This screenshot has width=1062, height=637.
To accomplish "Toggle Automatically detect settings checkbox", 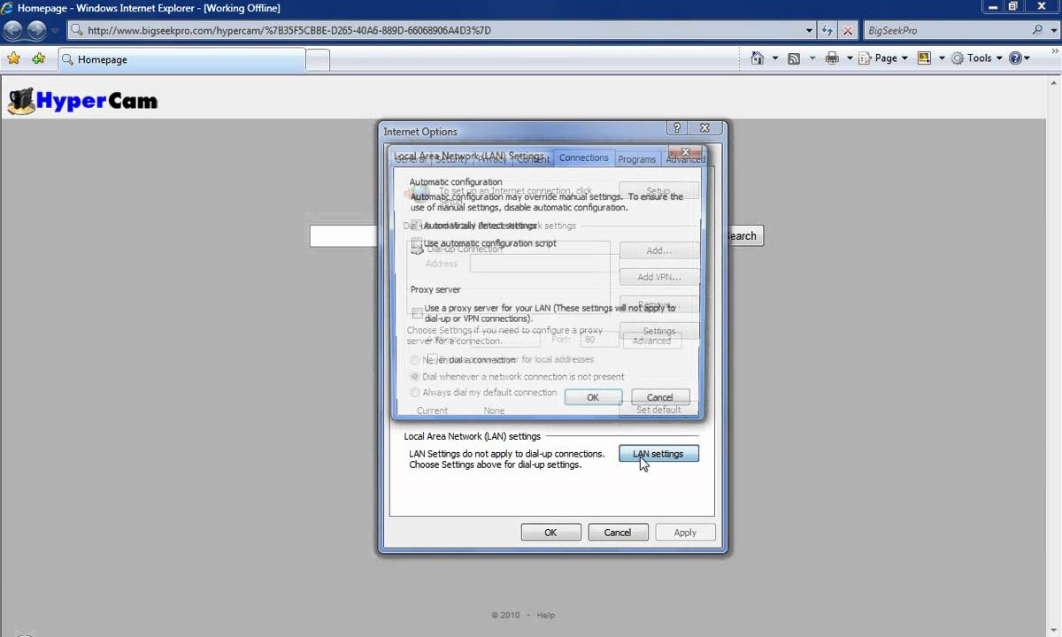I will pos(416,226).
